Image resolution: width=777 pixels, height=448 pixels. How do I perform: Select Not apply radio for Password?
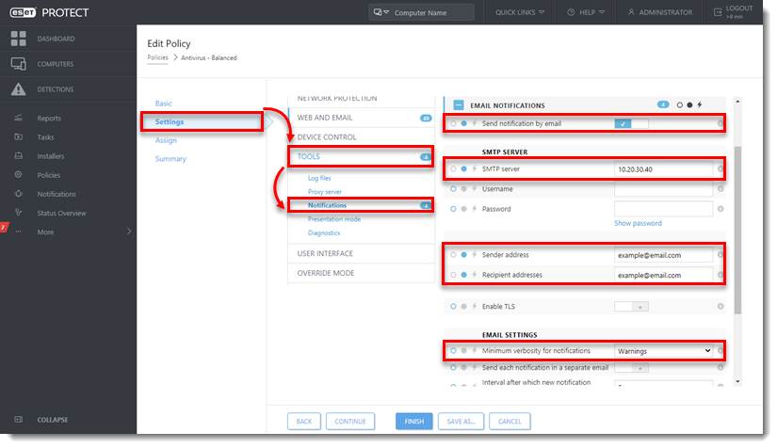coord(453,209)
